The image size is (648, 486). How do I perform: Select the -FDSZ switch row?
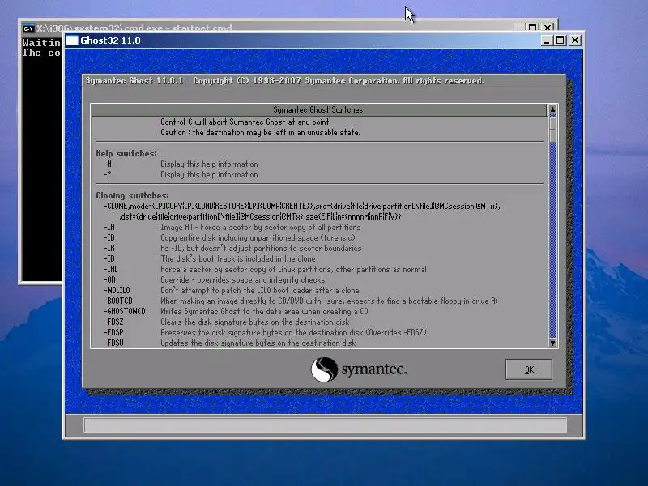tap(227, 322)
